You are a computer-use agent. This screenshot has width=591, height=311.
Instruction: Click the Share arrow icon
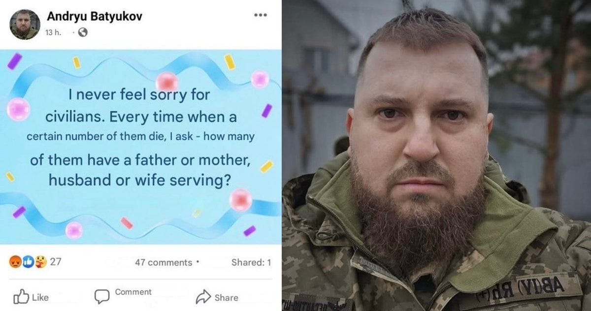[x=203, y=297]
